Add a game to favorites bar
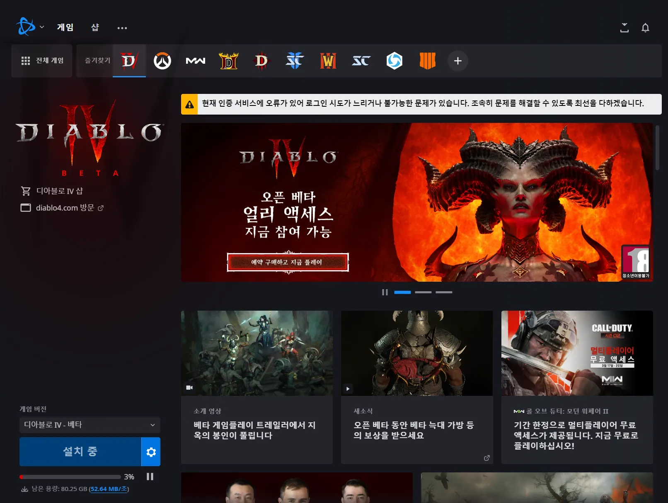This screenshot has width=668, height=503. pos(458,61)
